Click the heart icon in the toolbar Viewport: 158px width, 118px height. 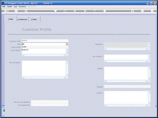coord(55,11)
